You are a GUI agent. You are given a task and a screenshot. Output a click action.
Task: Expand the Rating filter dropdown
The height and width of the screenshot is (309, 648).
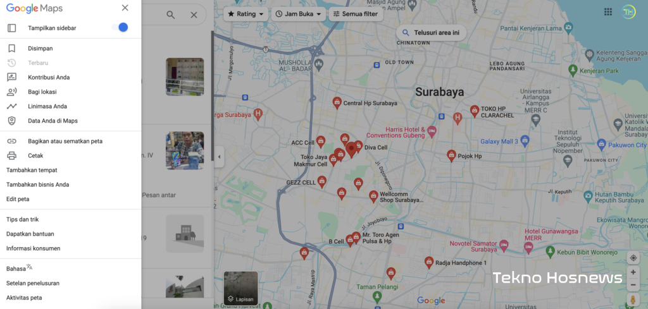tap(245, 14)
